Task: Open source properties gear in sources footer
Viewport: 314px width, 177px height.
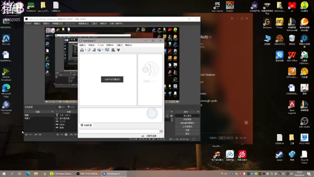Action: coord(66,135)
